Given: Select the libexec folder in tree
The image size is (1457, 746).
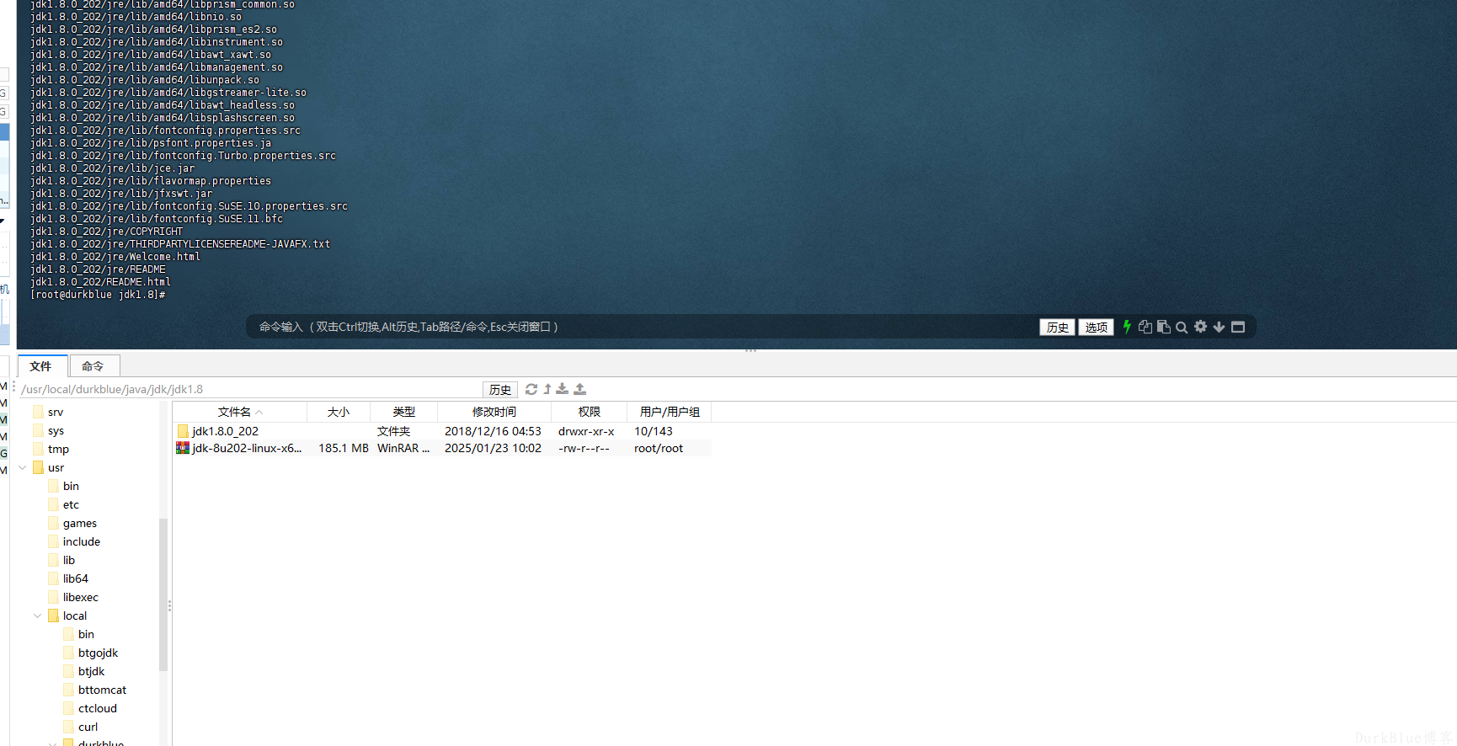Looking at the screenshot, I should tap(81, 597).
